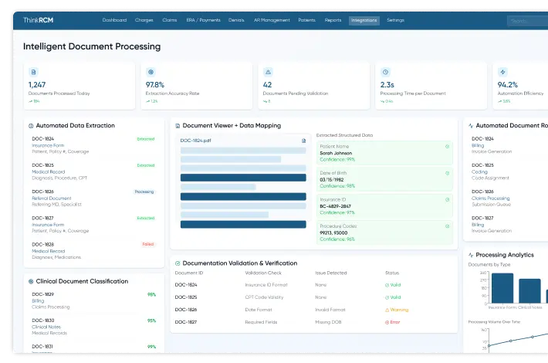The width and height of the screenshot is (548, 363).
Task: Select DOC-1826 Referral Document row
Action: pyautogui.click(x=93, y=198)
